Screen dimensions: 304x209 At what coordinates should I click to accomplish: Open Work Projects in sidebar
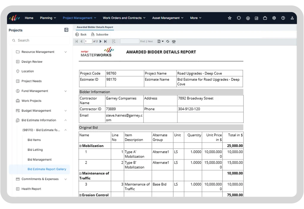pos(31,101)
